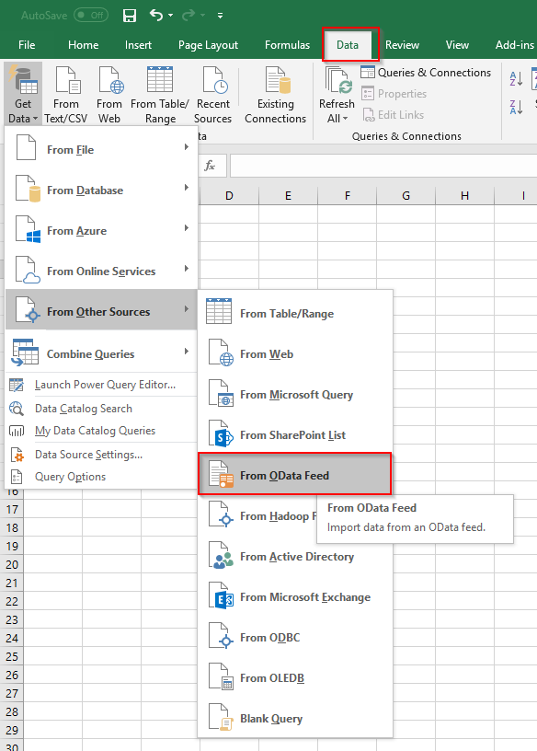Click the Get Data button

[x=22, y=94]
